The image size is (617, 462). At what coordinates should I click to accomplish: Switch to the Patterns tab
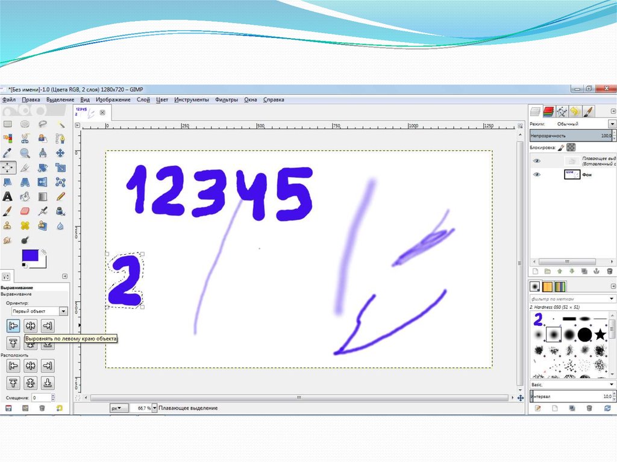(x=548, y=287)
